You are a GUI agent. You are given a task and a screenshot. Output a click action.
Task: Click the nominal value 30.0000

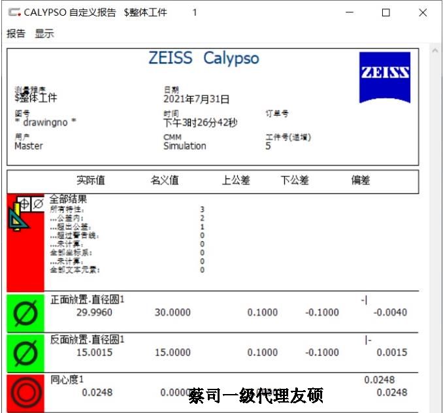pos(172,312)
